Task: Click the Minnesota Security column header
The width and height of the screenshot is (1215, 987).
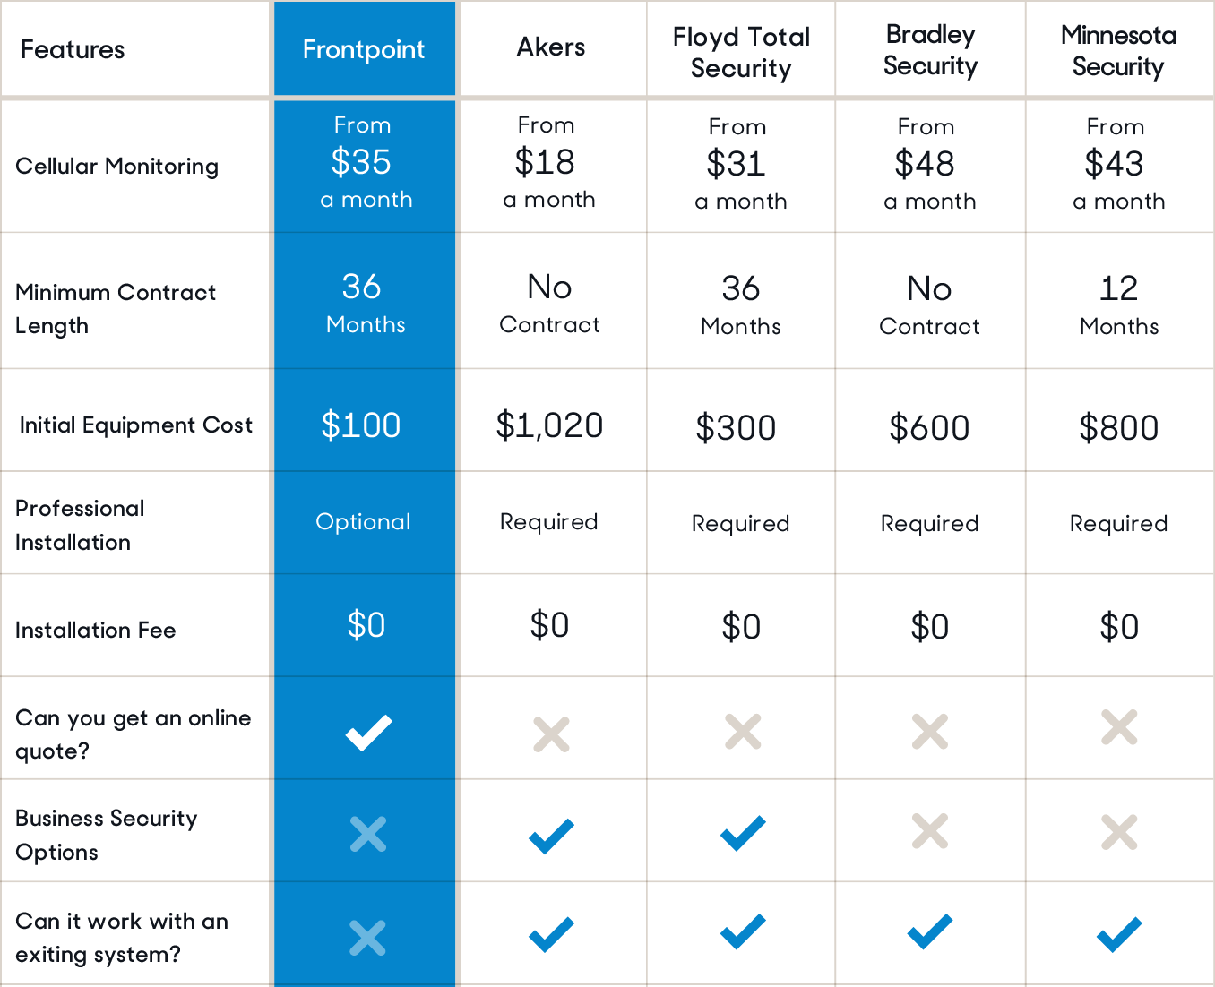Action: click(x=1118, y=50)
